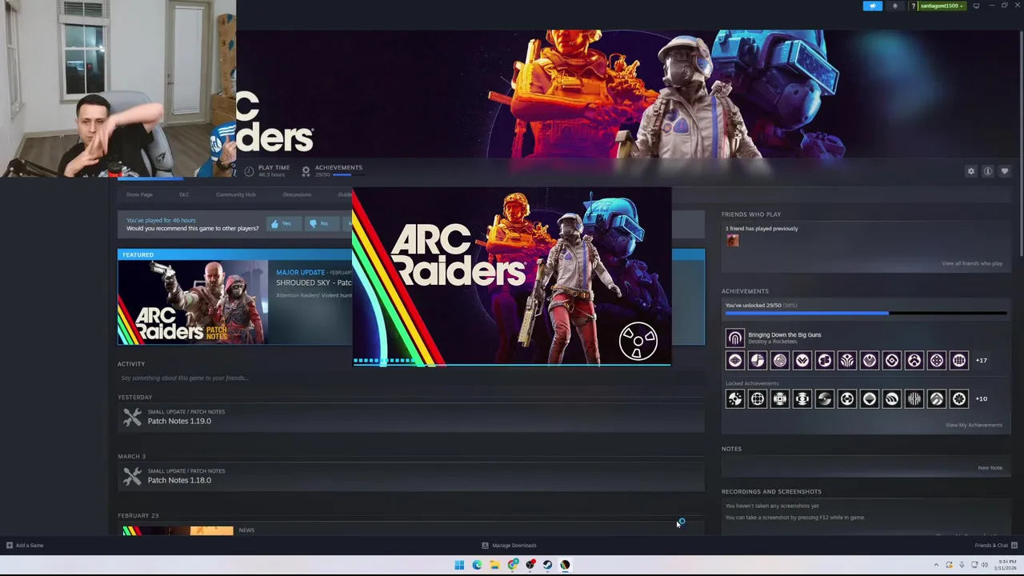Expand the +17 more unlocked achievements
The width and height of the screenshot is (1024, 576).
tap(982, 361)
